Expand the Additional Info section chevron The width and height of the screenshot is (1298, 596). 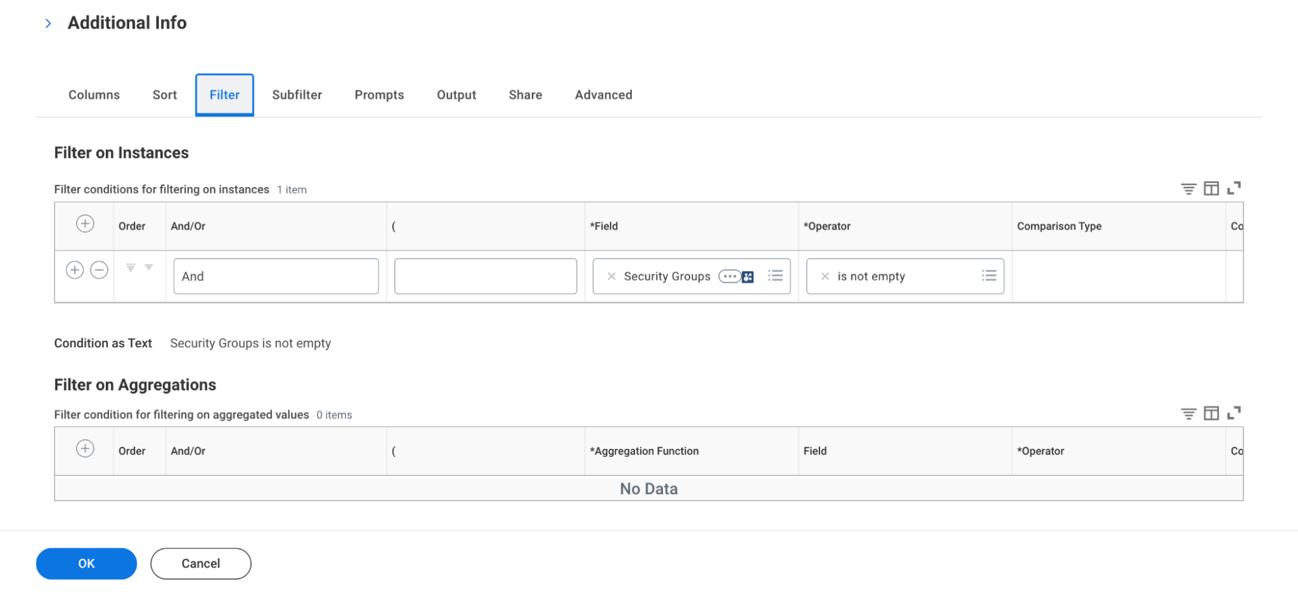(48, 23)
